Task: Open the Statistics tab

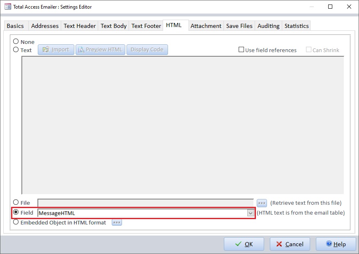Action: [x=297, y=26]
